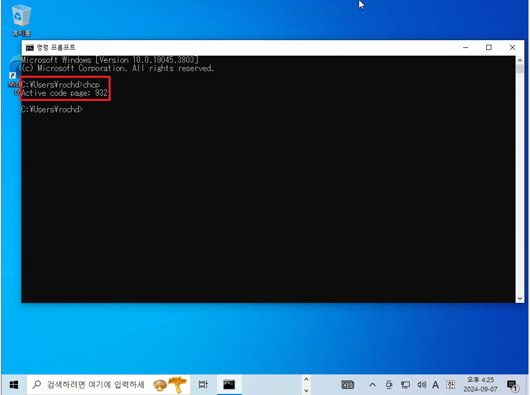Open the News and interests taskbar icon
This screenshot has height=395, width=530.
point(347,385)
